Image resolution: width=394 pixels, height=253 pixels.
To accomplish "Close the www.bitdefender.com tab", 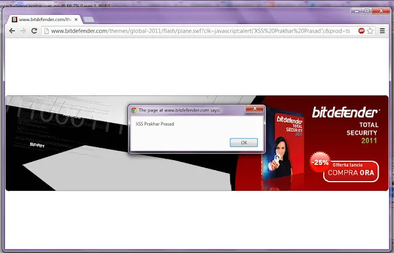I will pyautogui.click(x=76, y=19).
